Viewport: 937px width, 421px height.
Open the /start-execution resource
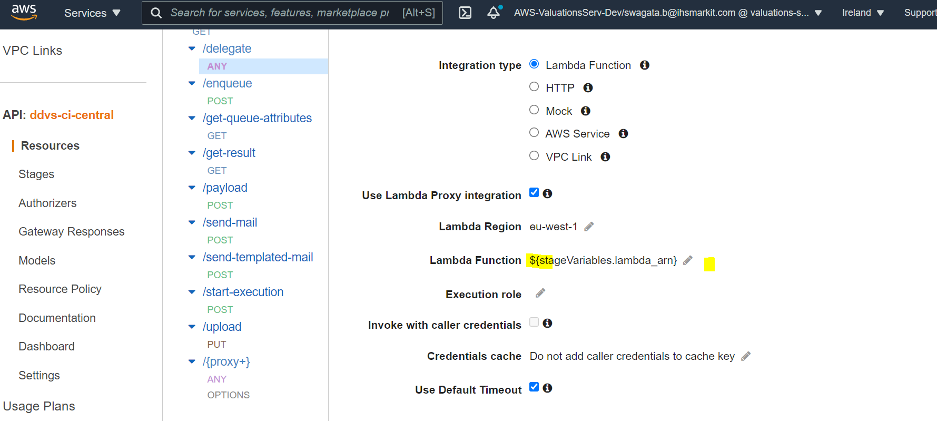[x=243, y=292]
